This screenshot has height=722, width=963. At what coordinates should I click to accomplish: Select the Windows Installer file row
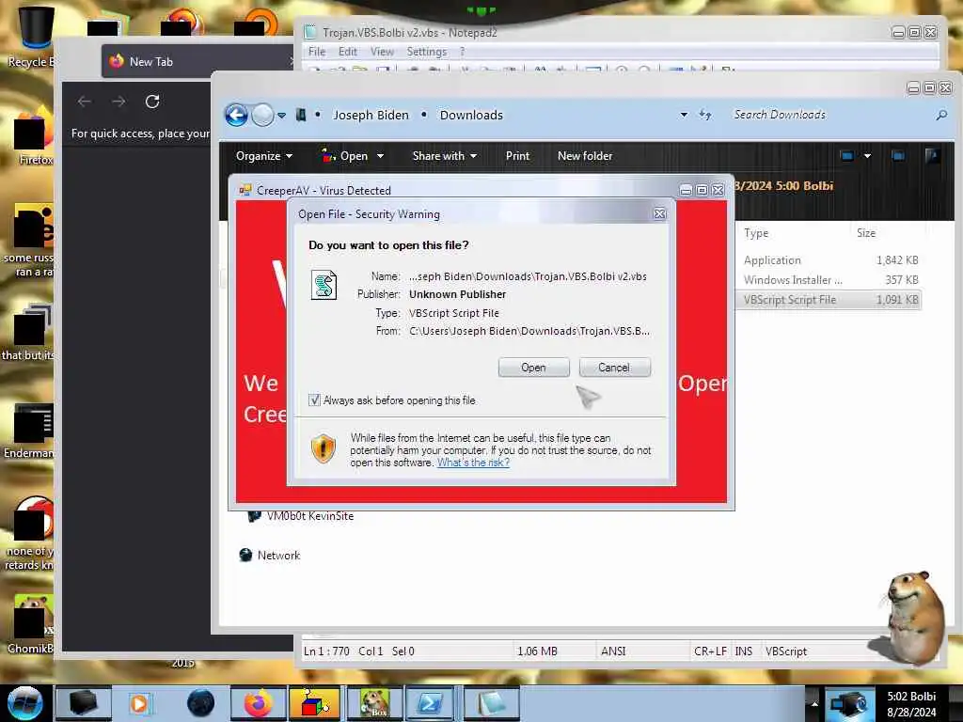(830, 280)
